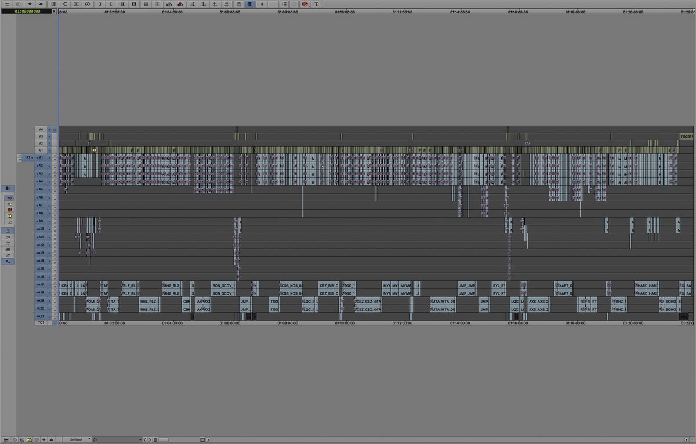
Task: Select the yellow segment arrow tool
Action: pos(8,204)
